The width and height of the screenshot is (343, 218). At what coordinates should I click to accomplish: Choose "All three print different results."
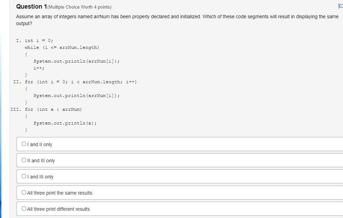coord(23,208)
